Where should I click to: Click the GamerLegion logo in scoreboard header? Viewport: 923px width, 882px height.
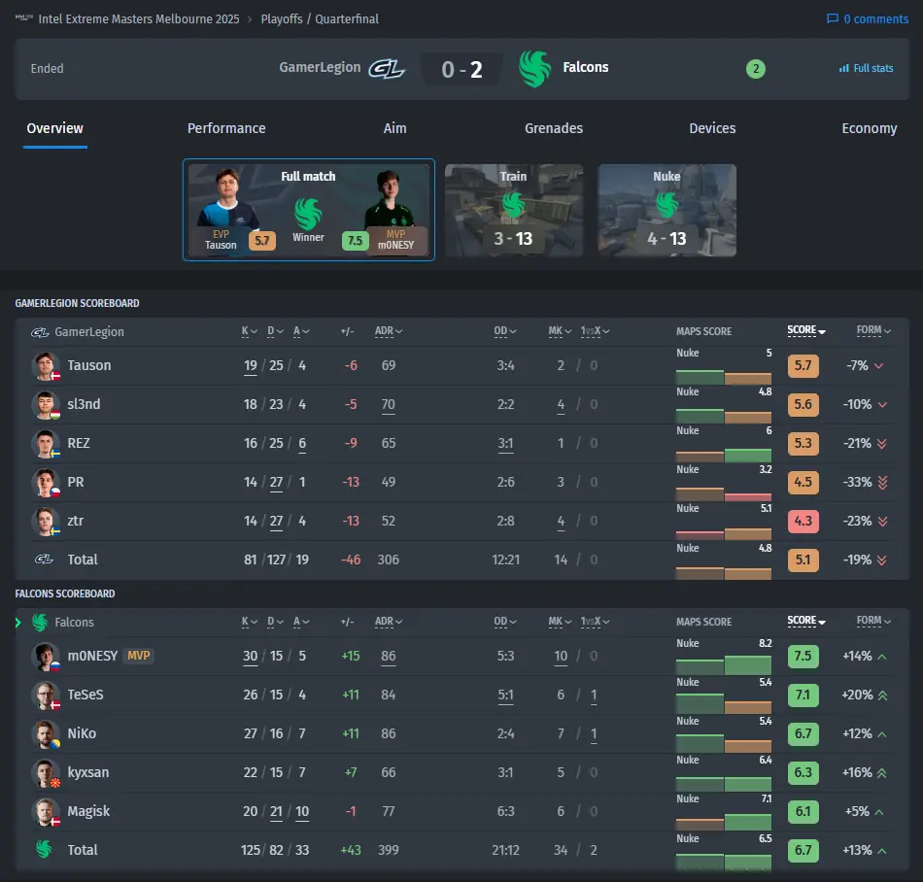[40, 332]
